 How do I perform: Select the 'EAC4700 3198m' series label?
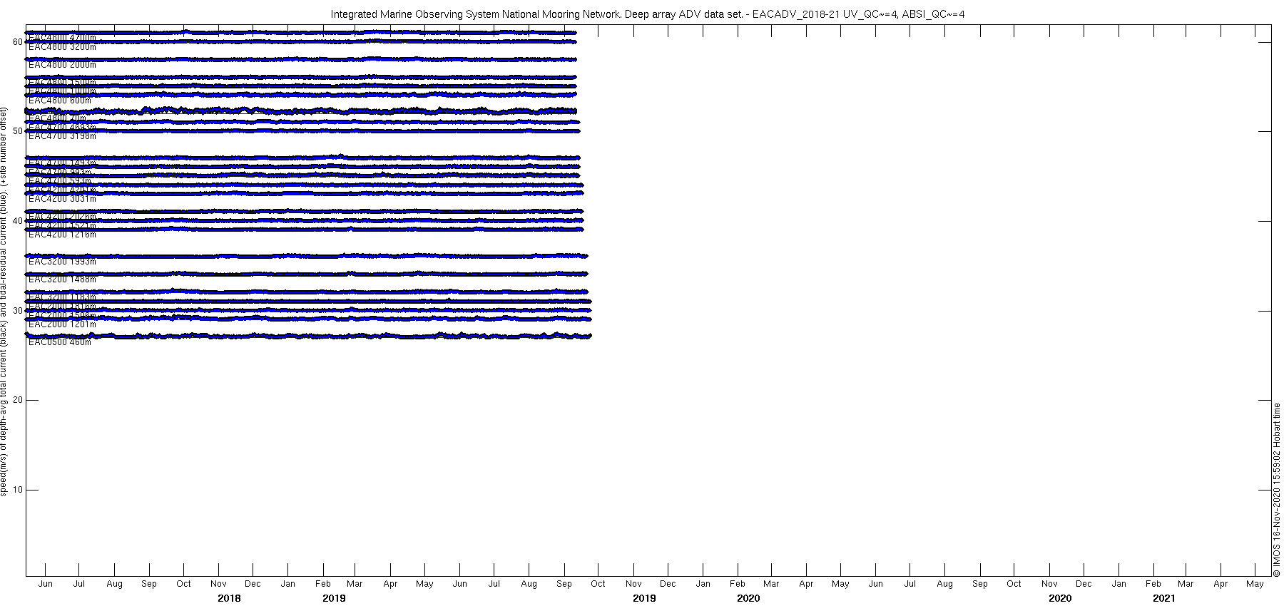click(x=62, y=136)
